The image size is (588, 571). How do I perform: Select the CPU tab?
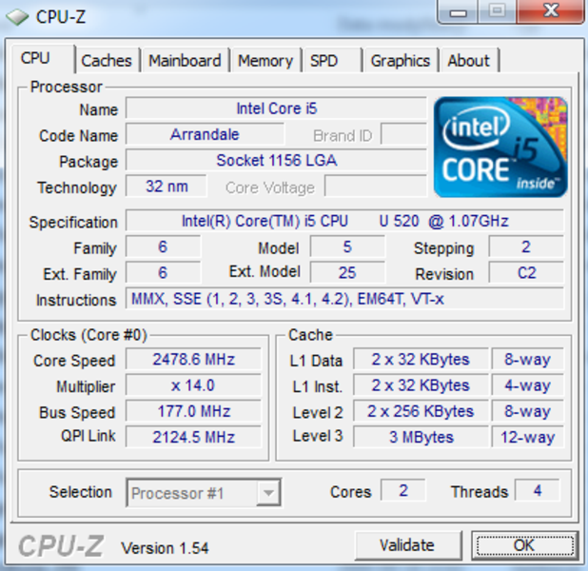point(43,58)
